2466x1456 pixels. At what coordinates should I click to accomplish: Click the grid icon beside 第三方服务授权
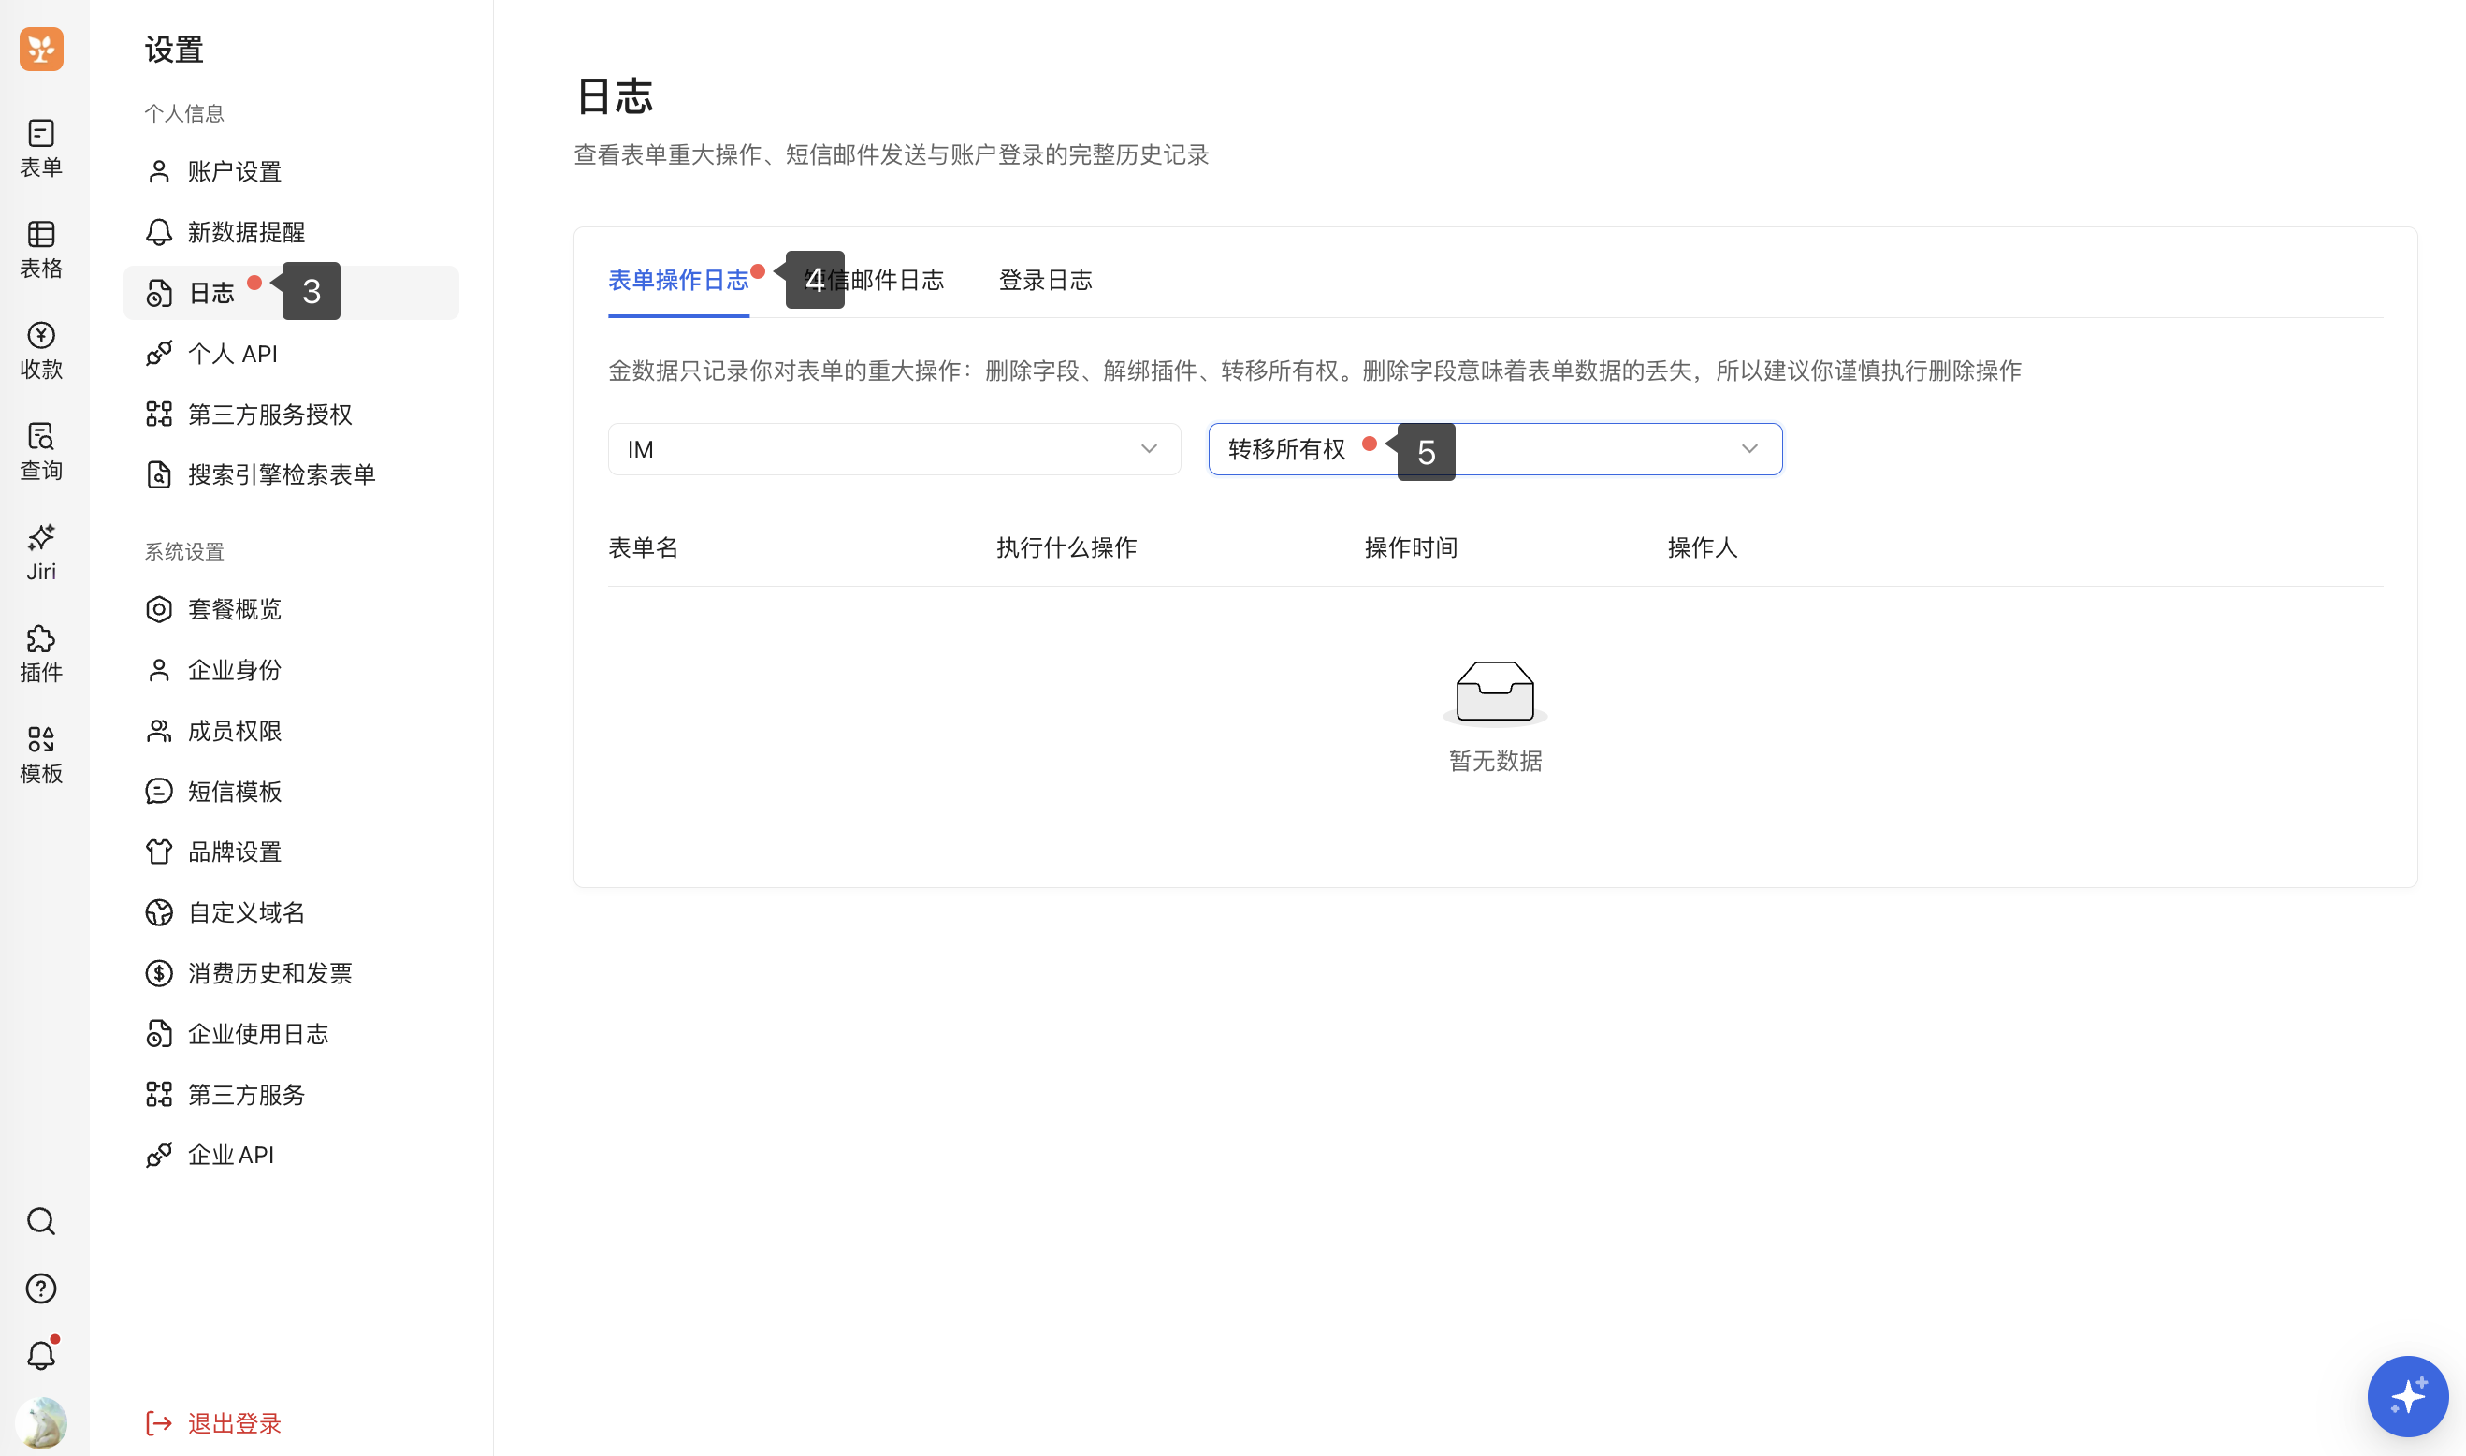[159, 414]
